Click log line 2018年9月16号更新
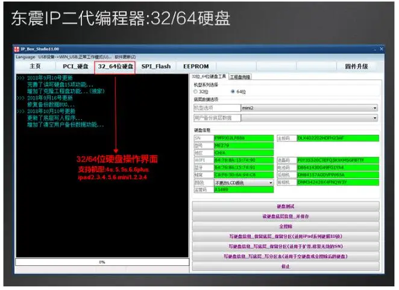The width and height of the screenshot is (399, 290). coord(50,98)
